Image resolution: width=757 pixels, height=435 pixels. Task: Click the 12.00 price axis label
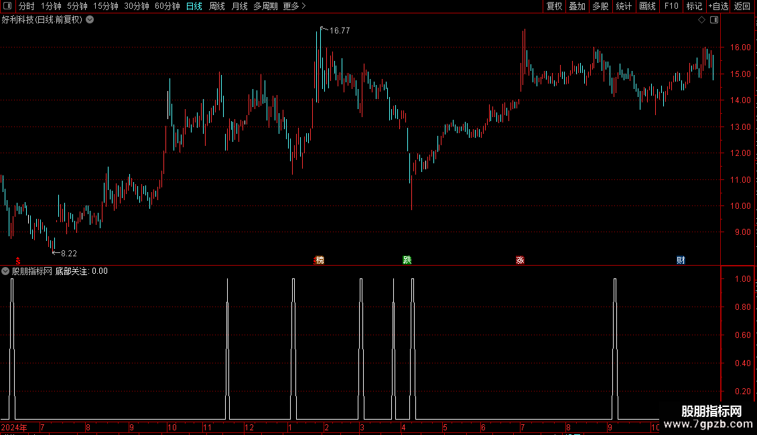pyautogui.click(x=740, y=153)
